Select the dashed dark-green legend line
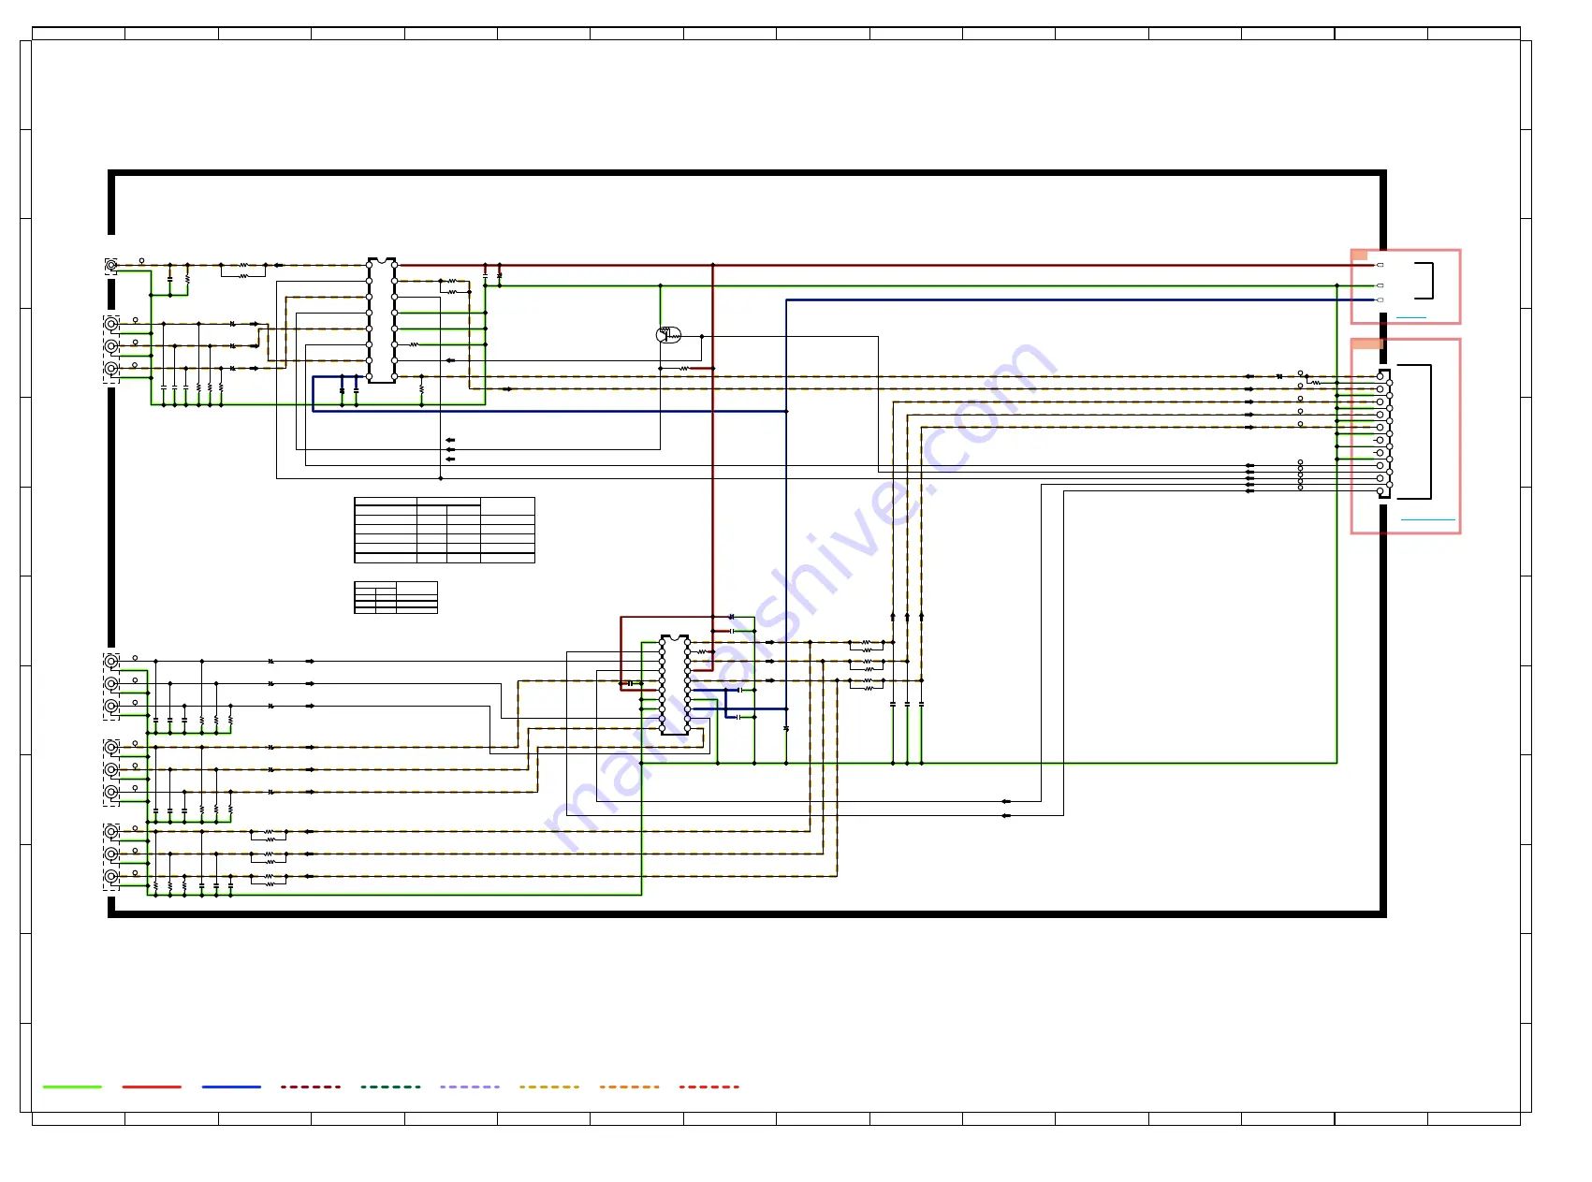This screenshot has height=1182, width=1592. click(x=390, y=1087)
